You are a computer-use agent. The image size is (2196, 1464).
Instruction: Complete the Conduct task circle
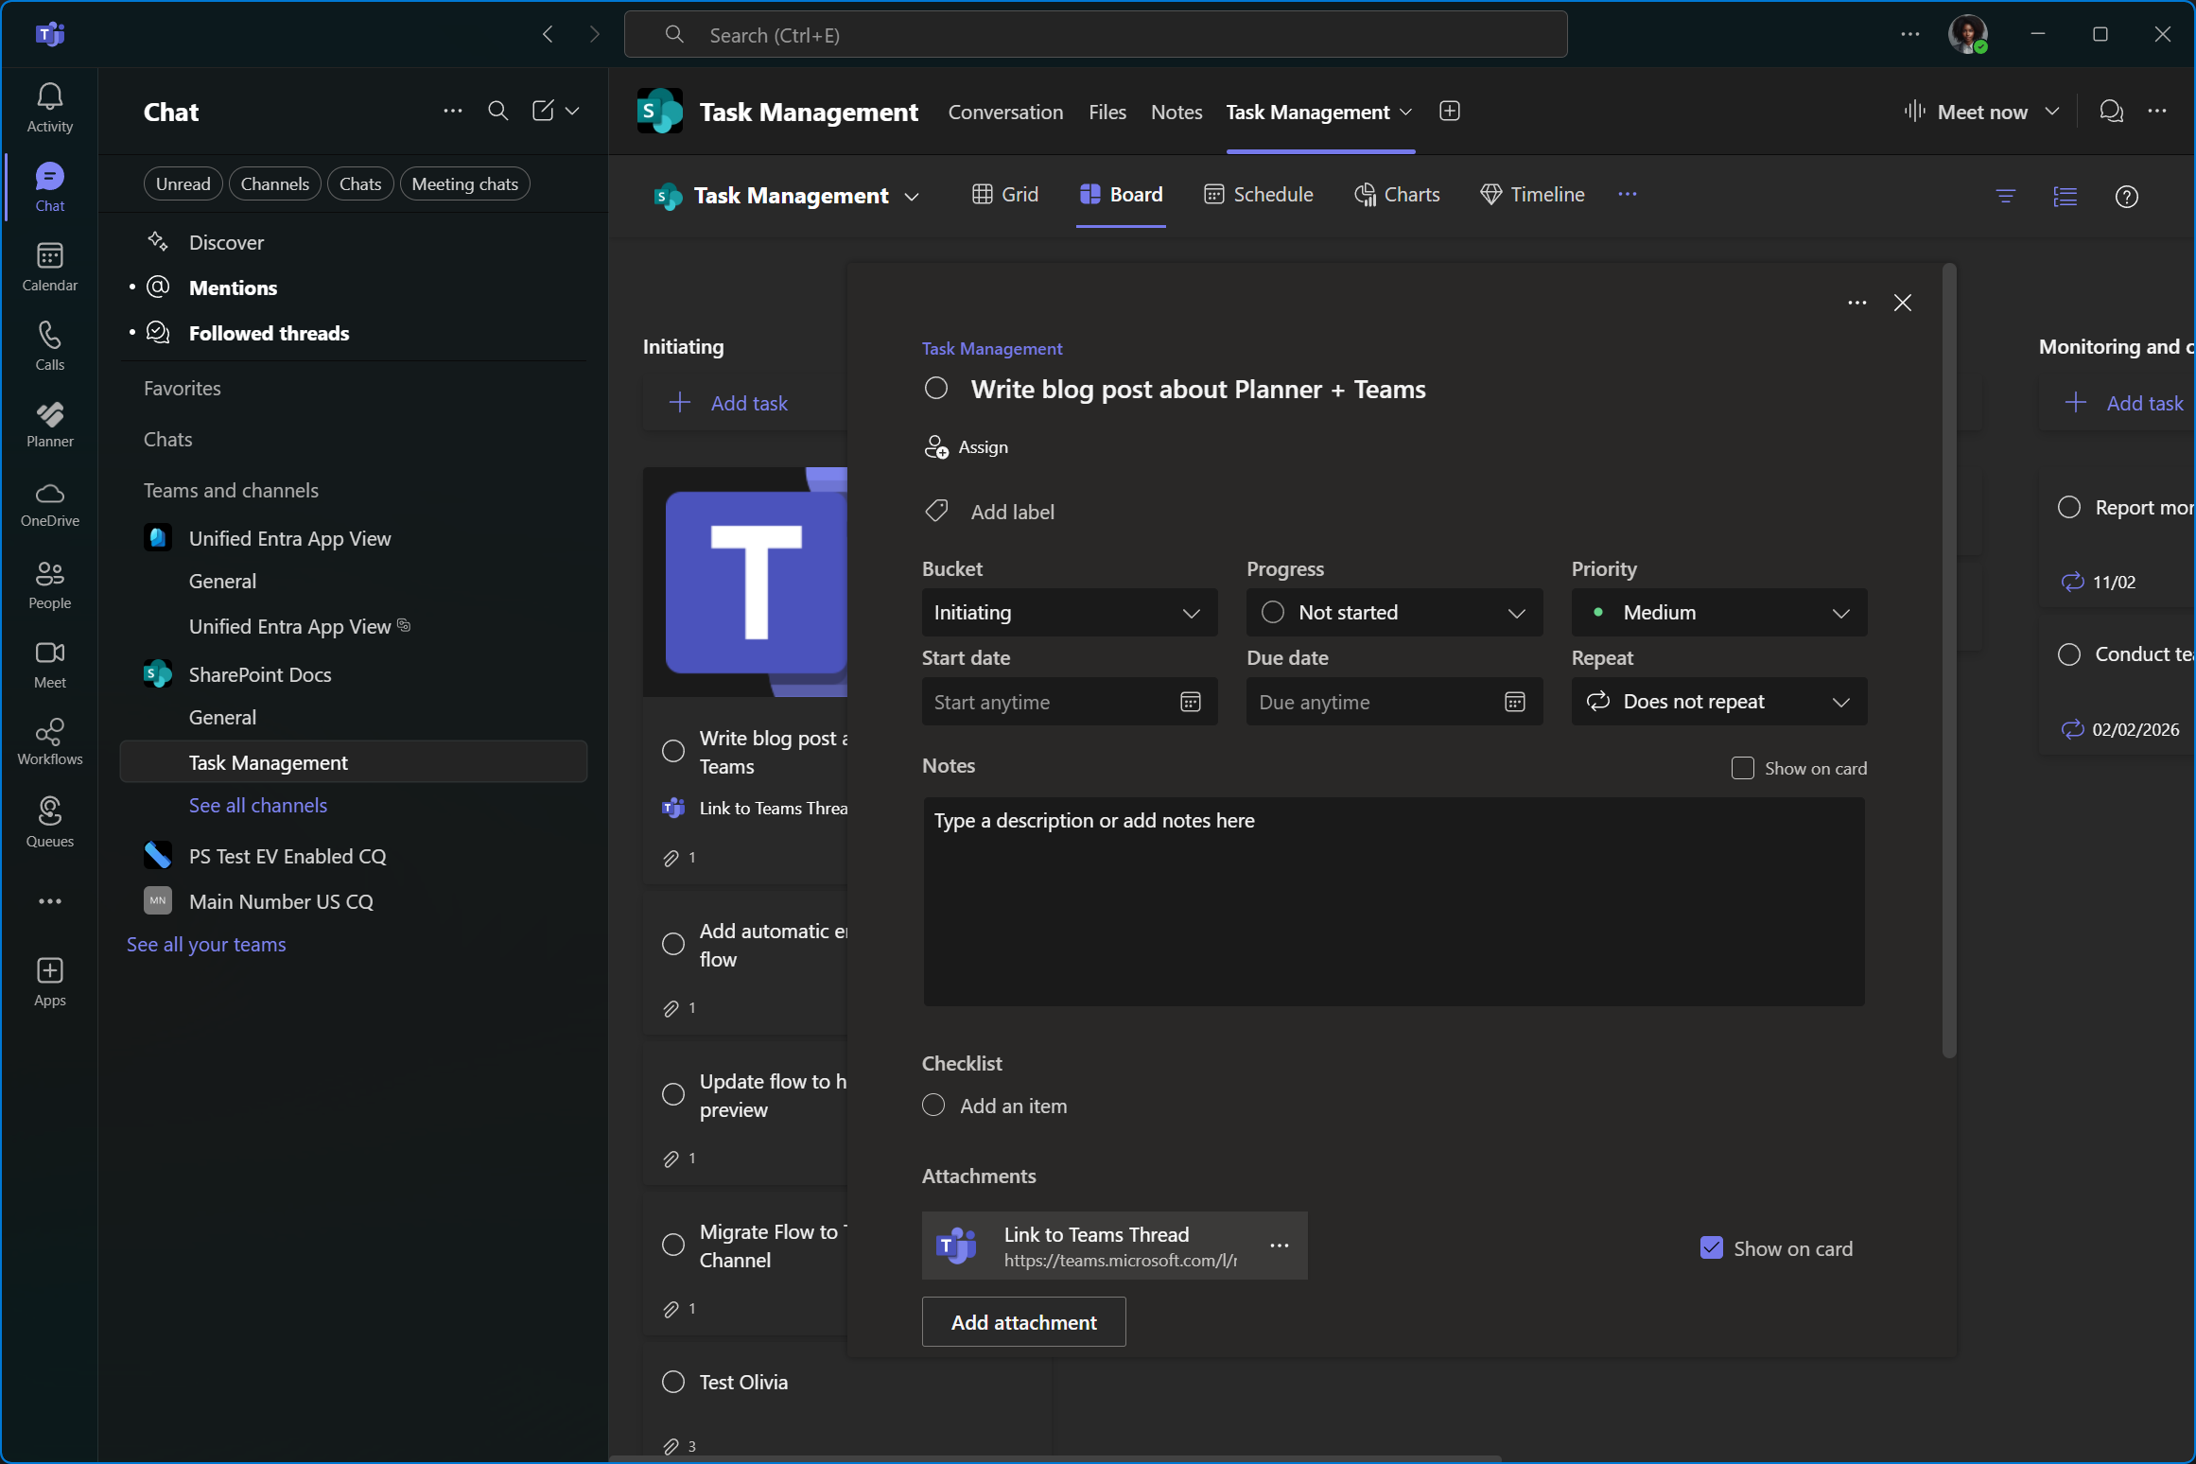coord(2069,654)
